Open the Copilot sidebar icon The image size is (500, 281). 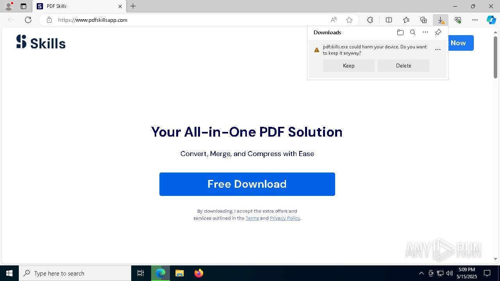click(491, 20)
